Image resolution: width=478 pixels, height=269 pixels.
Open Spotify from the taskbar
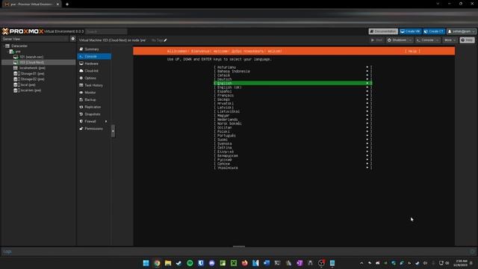coord(190,263)
